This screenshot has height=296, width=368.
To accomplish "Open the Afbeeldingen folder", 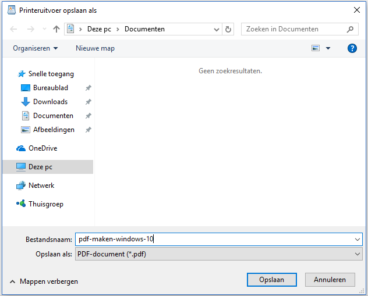I will (54, 130).
